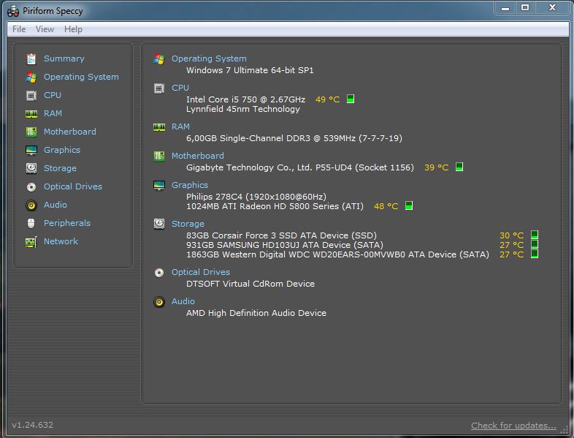The image size is (574, 438).
Task: Open Peripherals section from sidebar
Action: coord(67,223)
